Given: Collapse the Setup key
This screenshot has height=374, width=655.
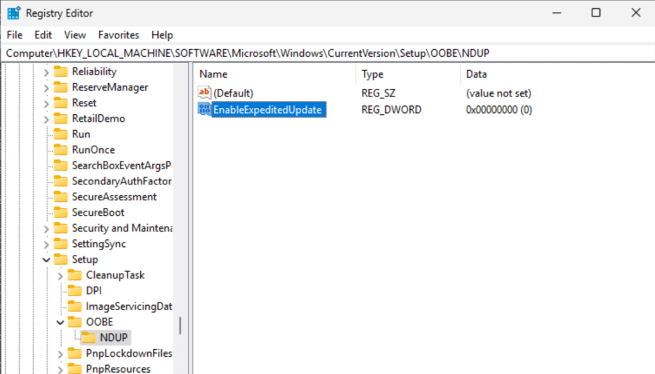Looking at the screenshot, I should point(46,260).
